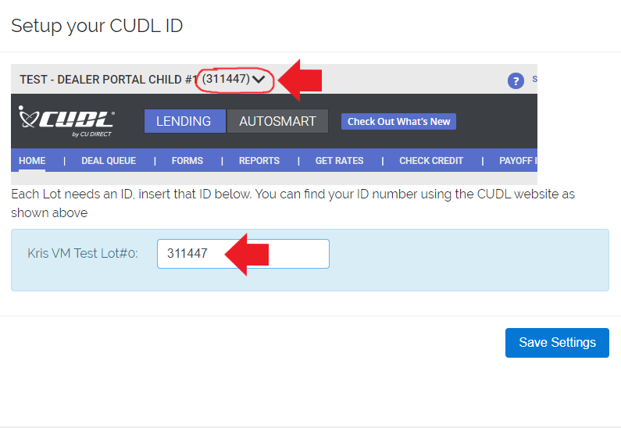This screenshot has width=621, height=428.
Task: Expand the dealer ID chevron next to 311447
Action: [259, 79]
